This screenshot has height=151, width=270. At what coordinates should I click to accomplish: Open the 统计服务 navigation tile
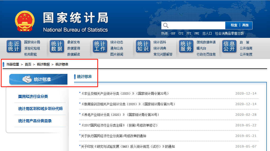click(x=186, y=46)
